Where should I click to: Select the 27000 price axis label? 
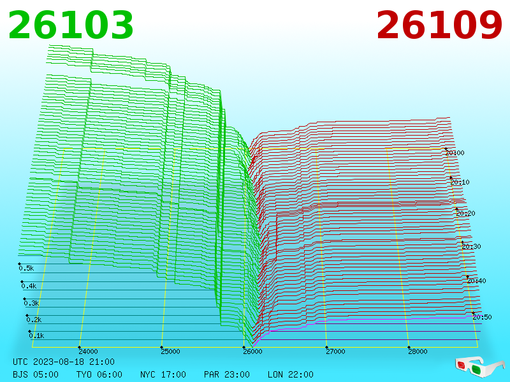click(335, 351)
